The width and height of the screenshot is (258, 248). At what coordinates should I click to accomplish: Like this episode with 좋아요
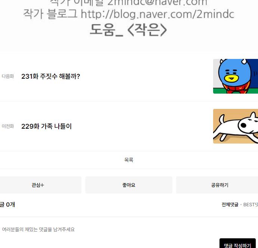[129, 185]
